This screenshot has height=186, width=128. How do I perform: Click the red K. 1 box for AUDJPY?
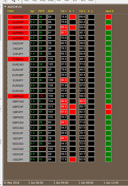tap(73, 27)
